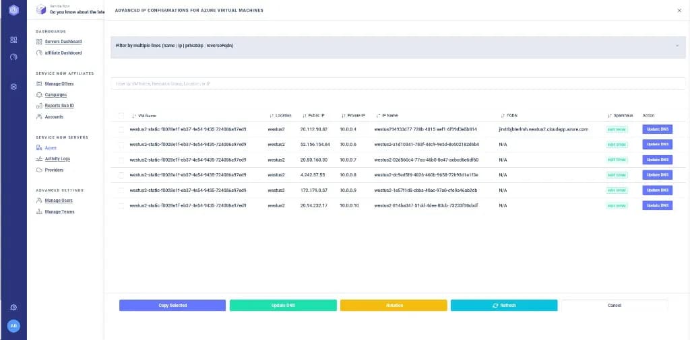
Task: Click the Azure server icon
Action: (39, 148)
